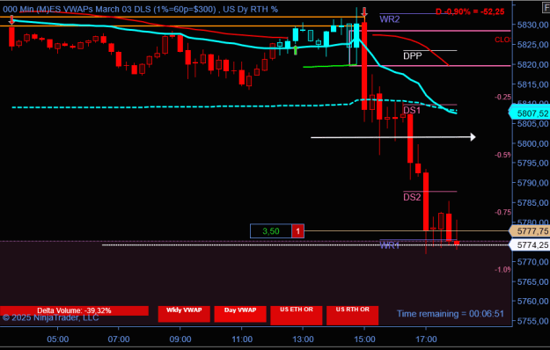Click the 5815,00 price axis label
Screen dimensions: 550x350
pos(532,84)
